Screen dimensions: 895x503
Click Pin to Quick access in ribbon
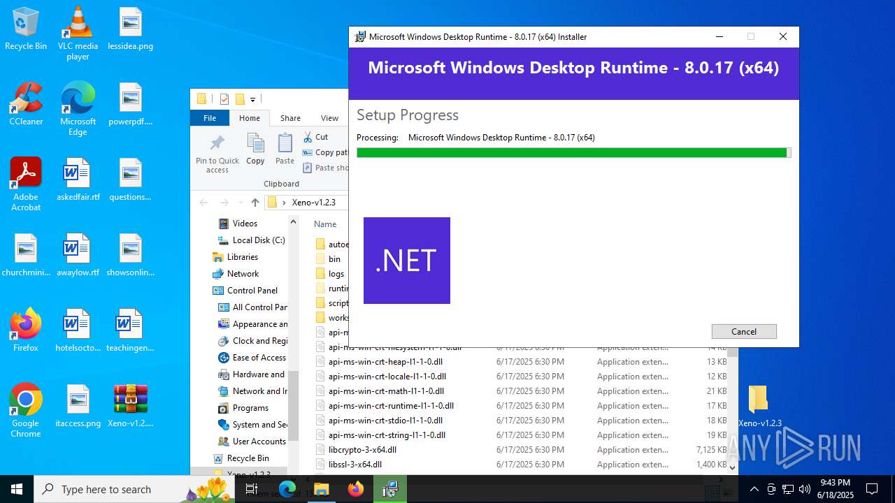pyautogui.click(x=217, y=154)
